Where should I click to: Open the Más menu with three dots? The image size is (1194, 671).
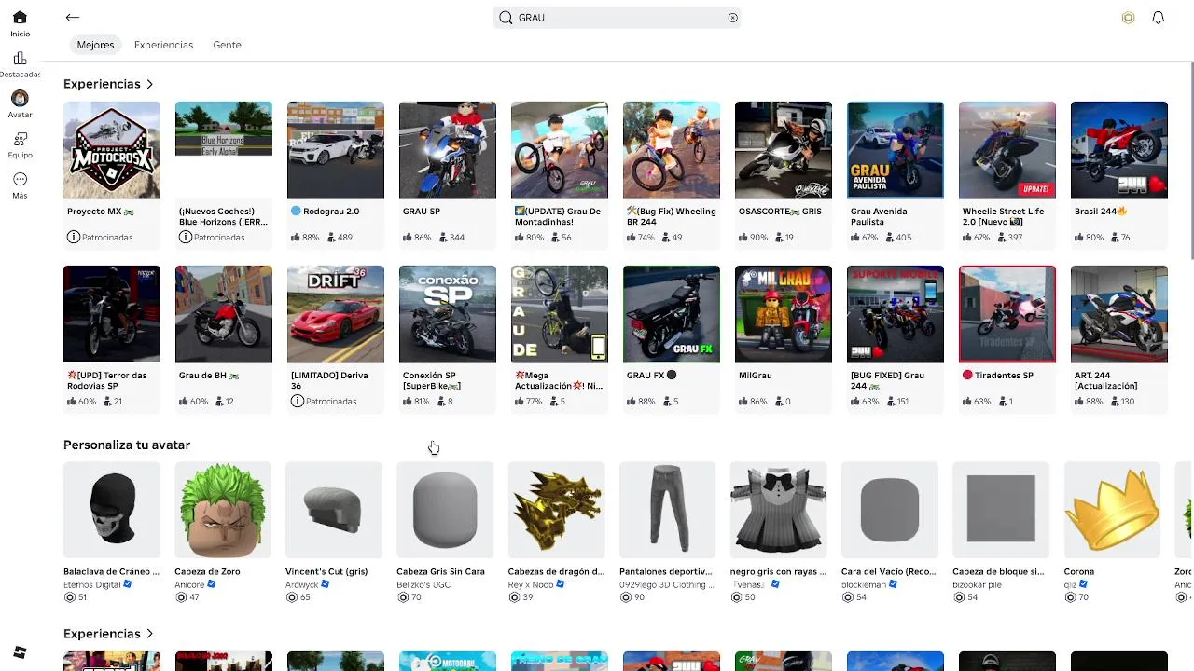20,185
